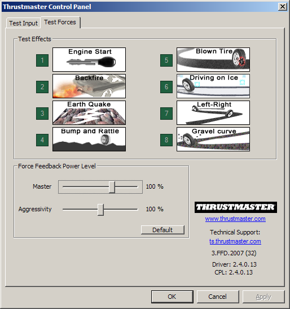The width and height of the screenshot is (290, 309).
Task: Confirm with the OK button
Action: 172,297
